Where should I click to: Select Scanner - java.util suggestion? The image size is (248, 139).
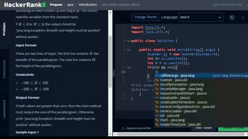(201, 80)
